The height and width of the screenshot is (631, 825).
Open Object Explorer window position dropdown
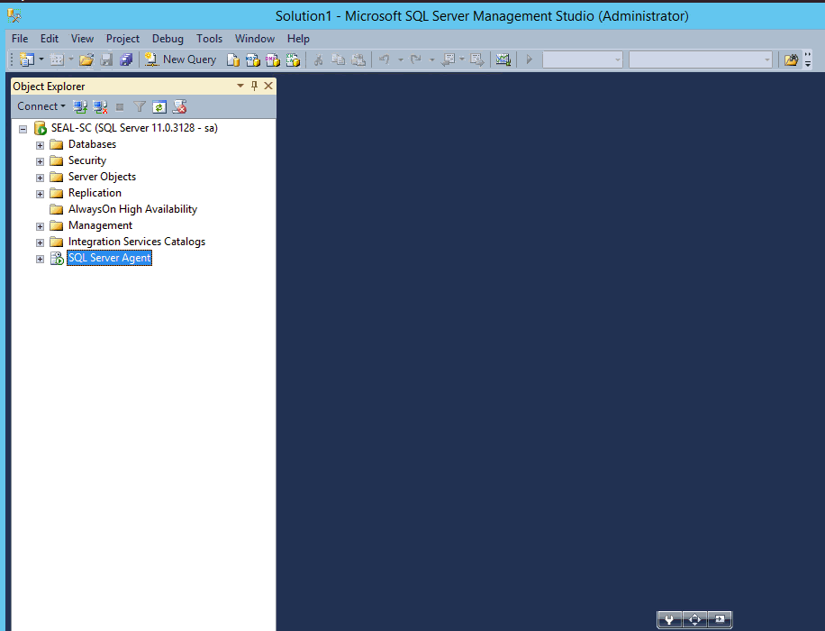240,86
